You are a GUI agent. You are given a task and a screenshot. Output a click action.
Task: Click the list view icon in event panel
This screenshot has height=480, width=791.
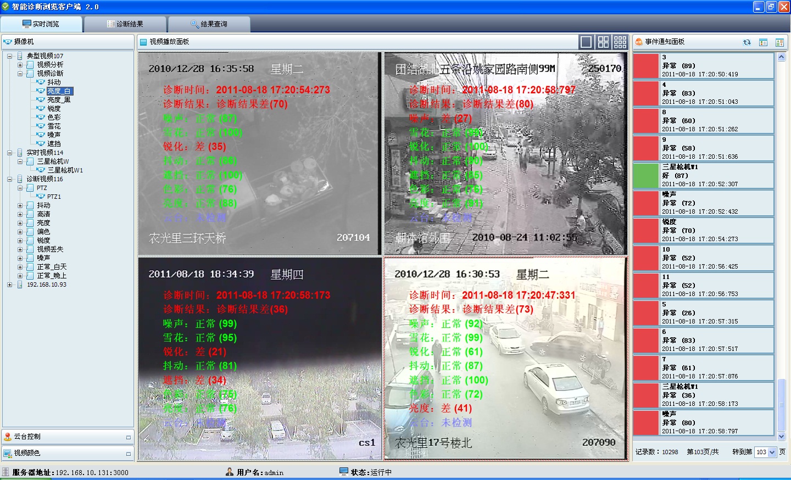coord(763,42)
